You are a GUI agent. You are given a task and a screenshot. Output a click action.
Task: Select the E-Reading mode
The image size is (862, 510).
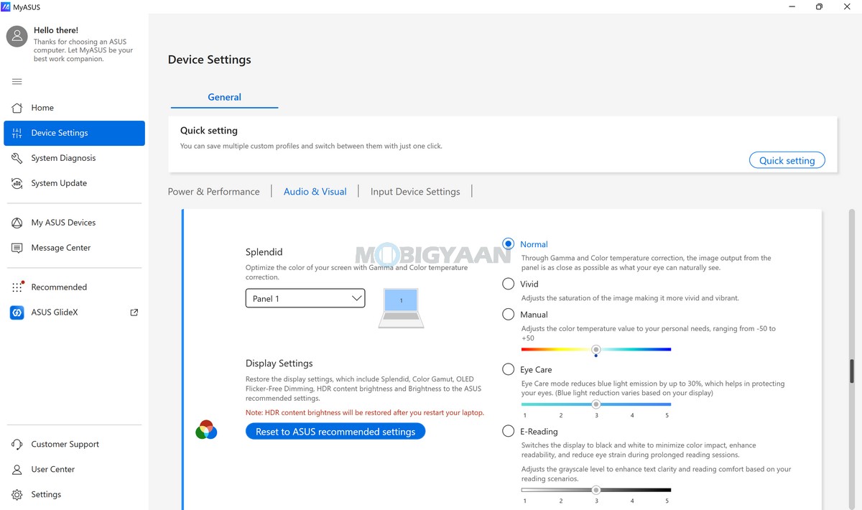point(509,432)
